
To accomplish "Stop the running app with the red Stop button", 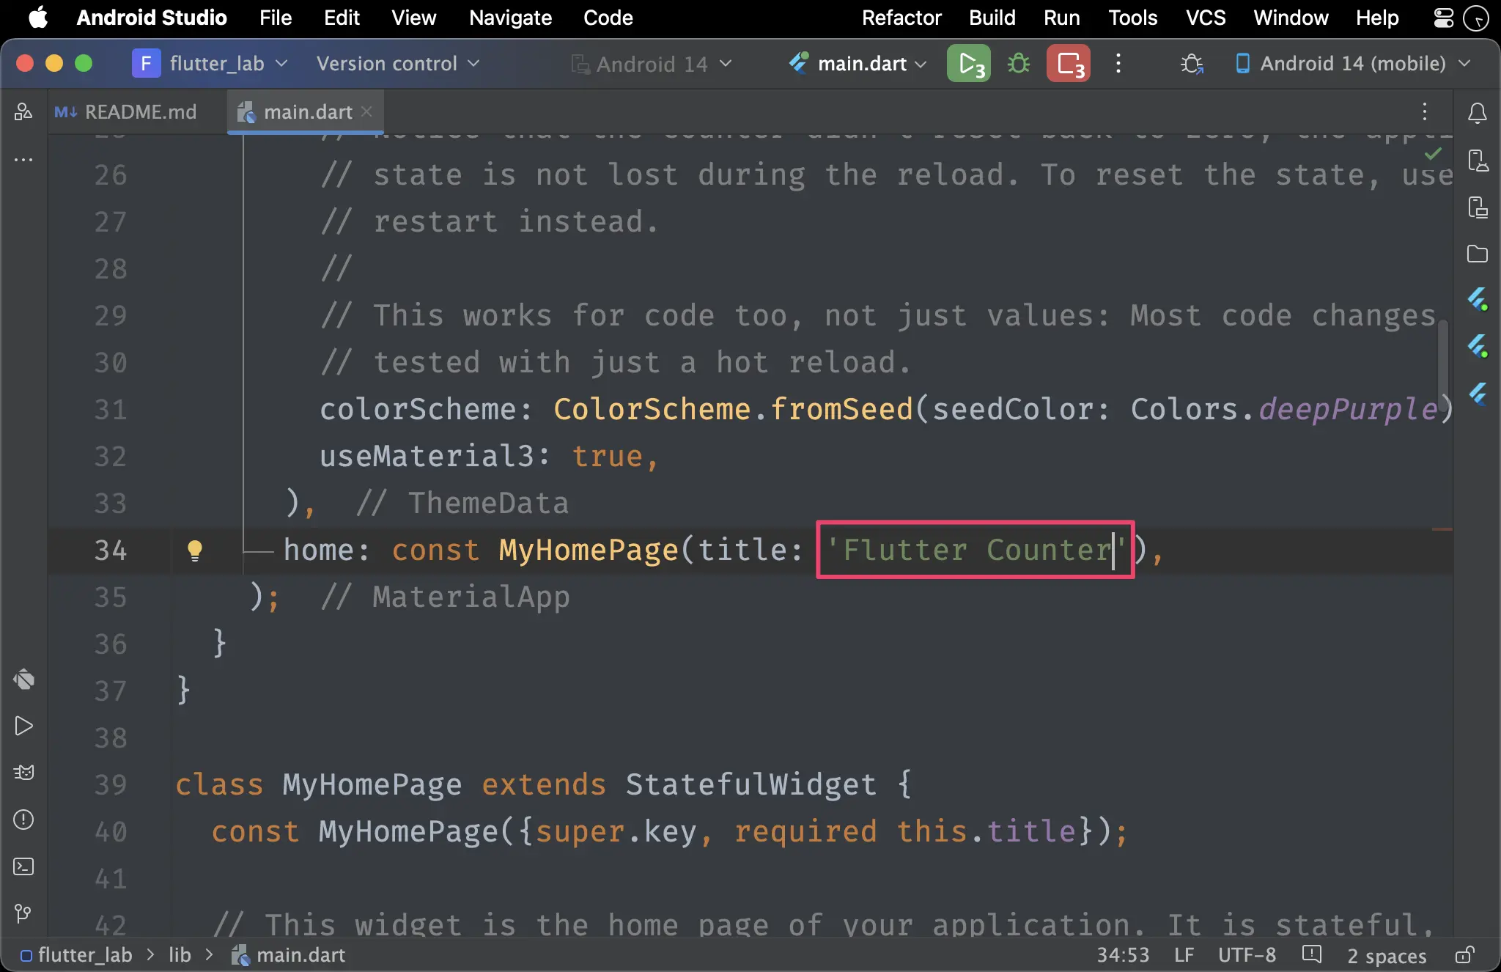I will (x=1069, y=64).
